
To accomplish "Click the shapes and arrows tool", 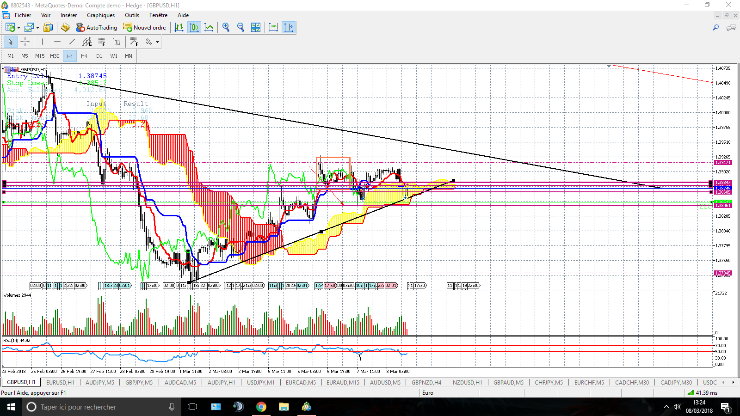I will (x=149, y=42).
